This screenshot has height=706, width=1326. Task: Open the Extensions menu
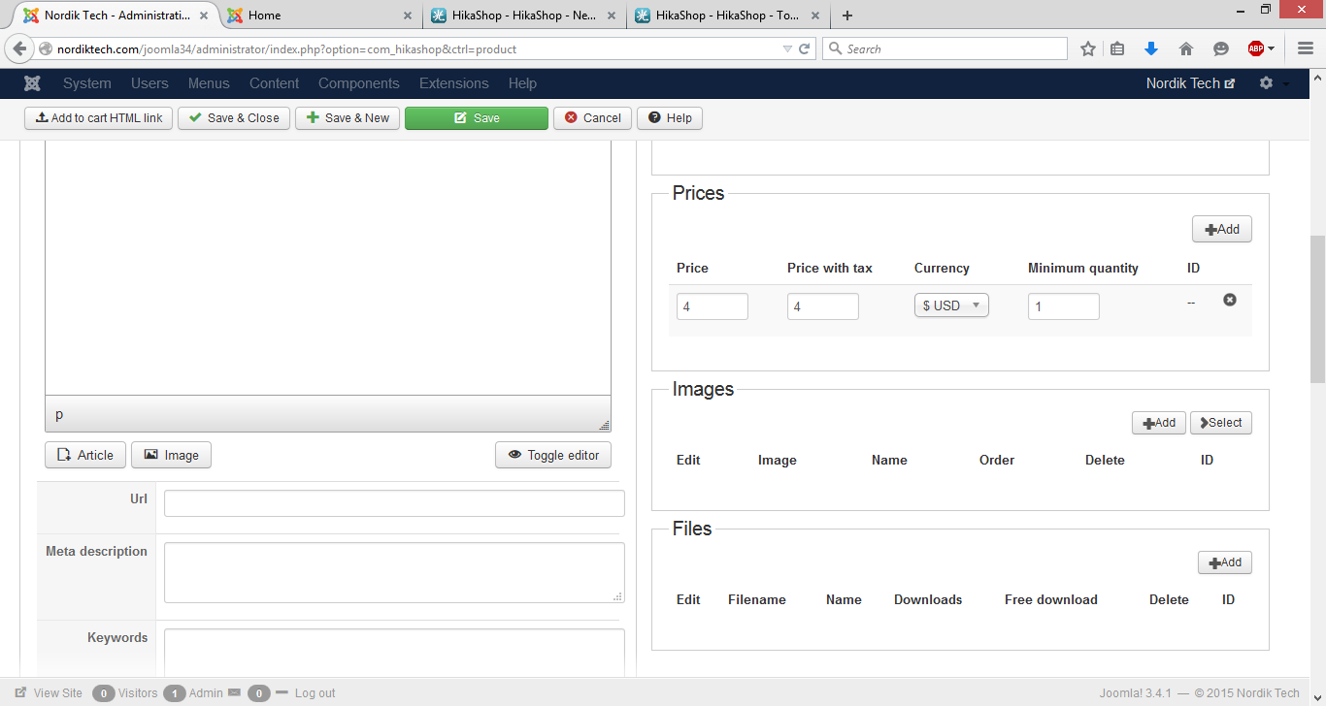454,83
